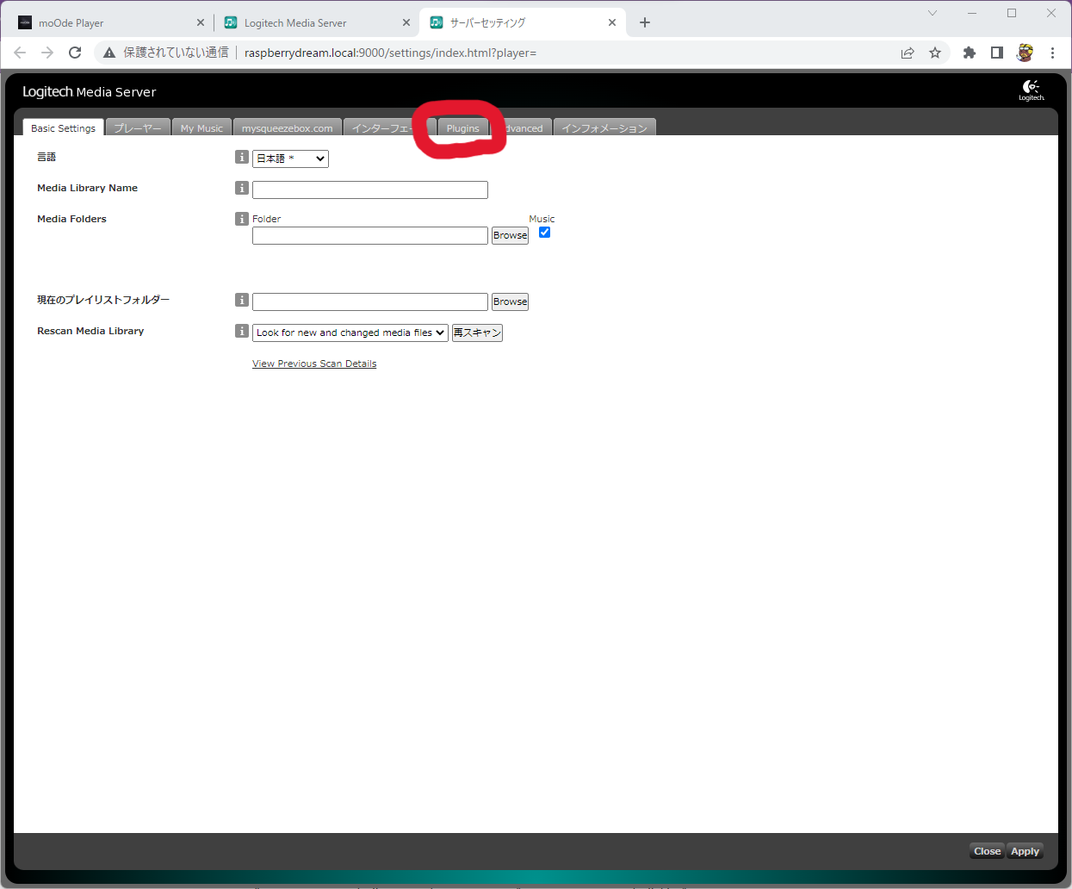Viewport: 1072px width, 889px height.
Task: Close the moOde Player tab
Action: click(201, 22)
